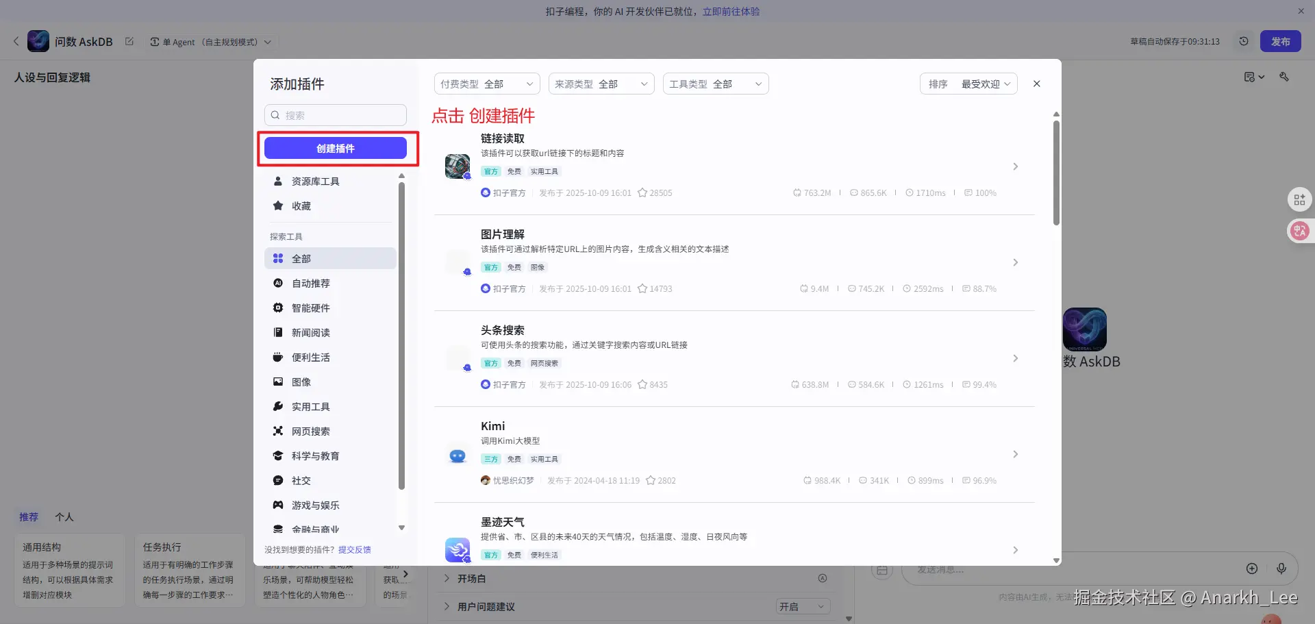The height and width of the screenshot is (624, 1315).
Task: Click the person icon beside 资源库工具
Action: (278, 182)
